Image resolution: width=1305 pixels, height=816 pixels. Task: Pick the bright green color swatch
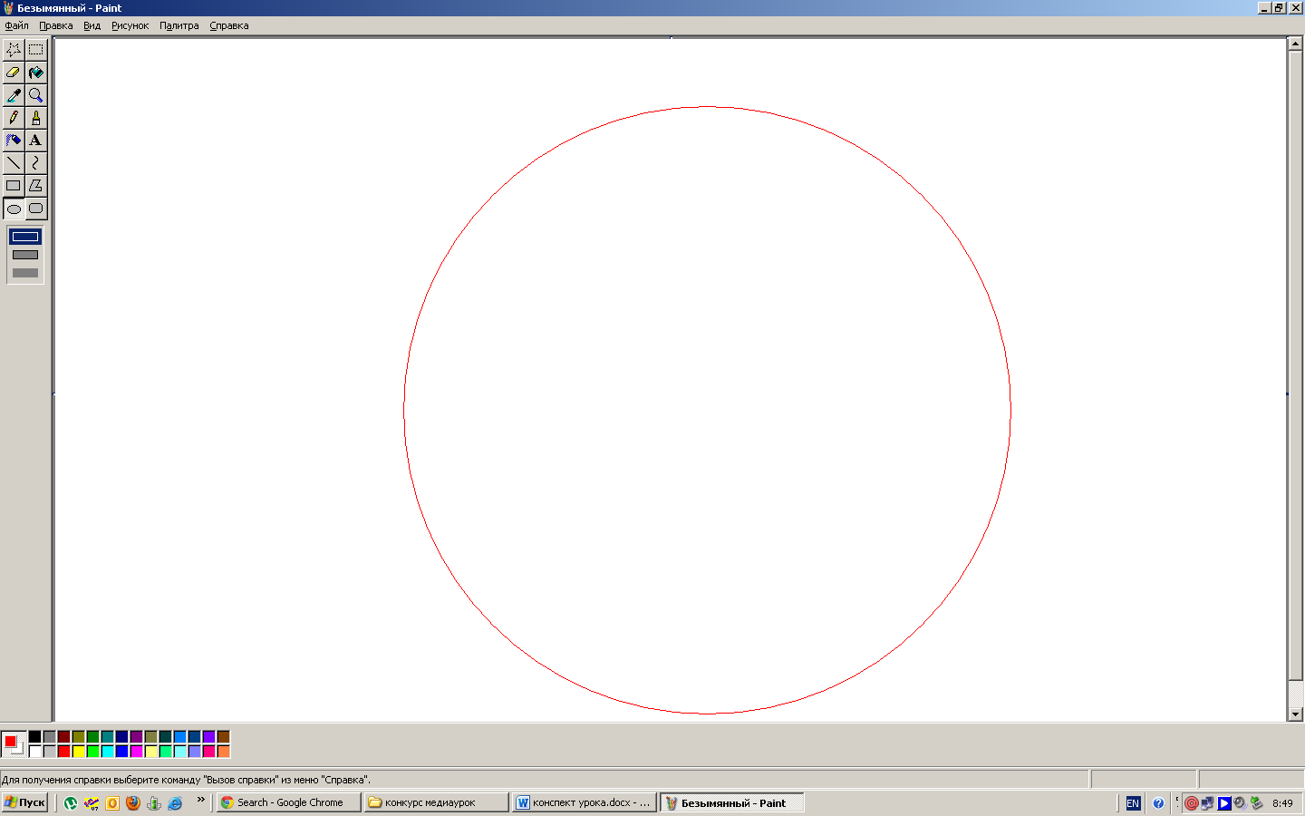(92, 752)
